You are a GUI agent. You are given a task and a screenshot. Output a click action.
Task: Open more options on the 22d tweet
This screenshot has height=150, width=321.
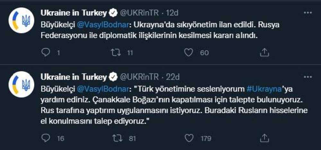[x=308, y=77]
